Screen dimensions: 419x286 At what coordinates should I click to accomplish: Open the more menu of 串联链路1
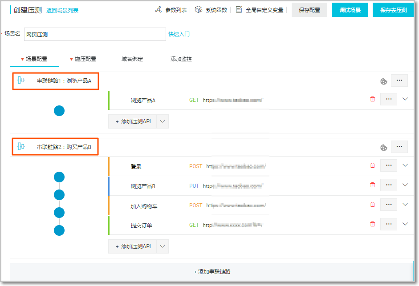(399, 81)
